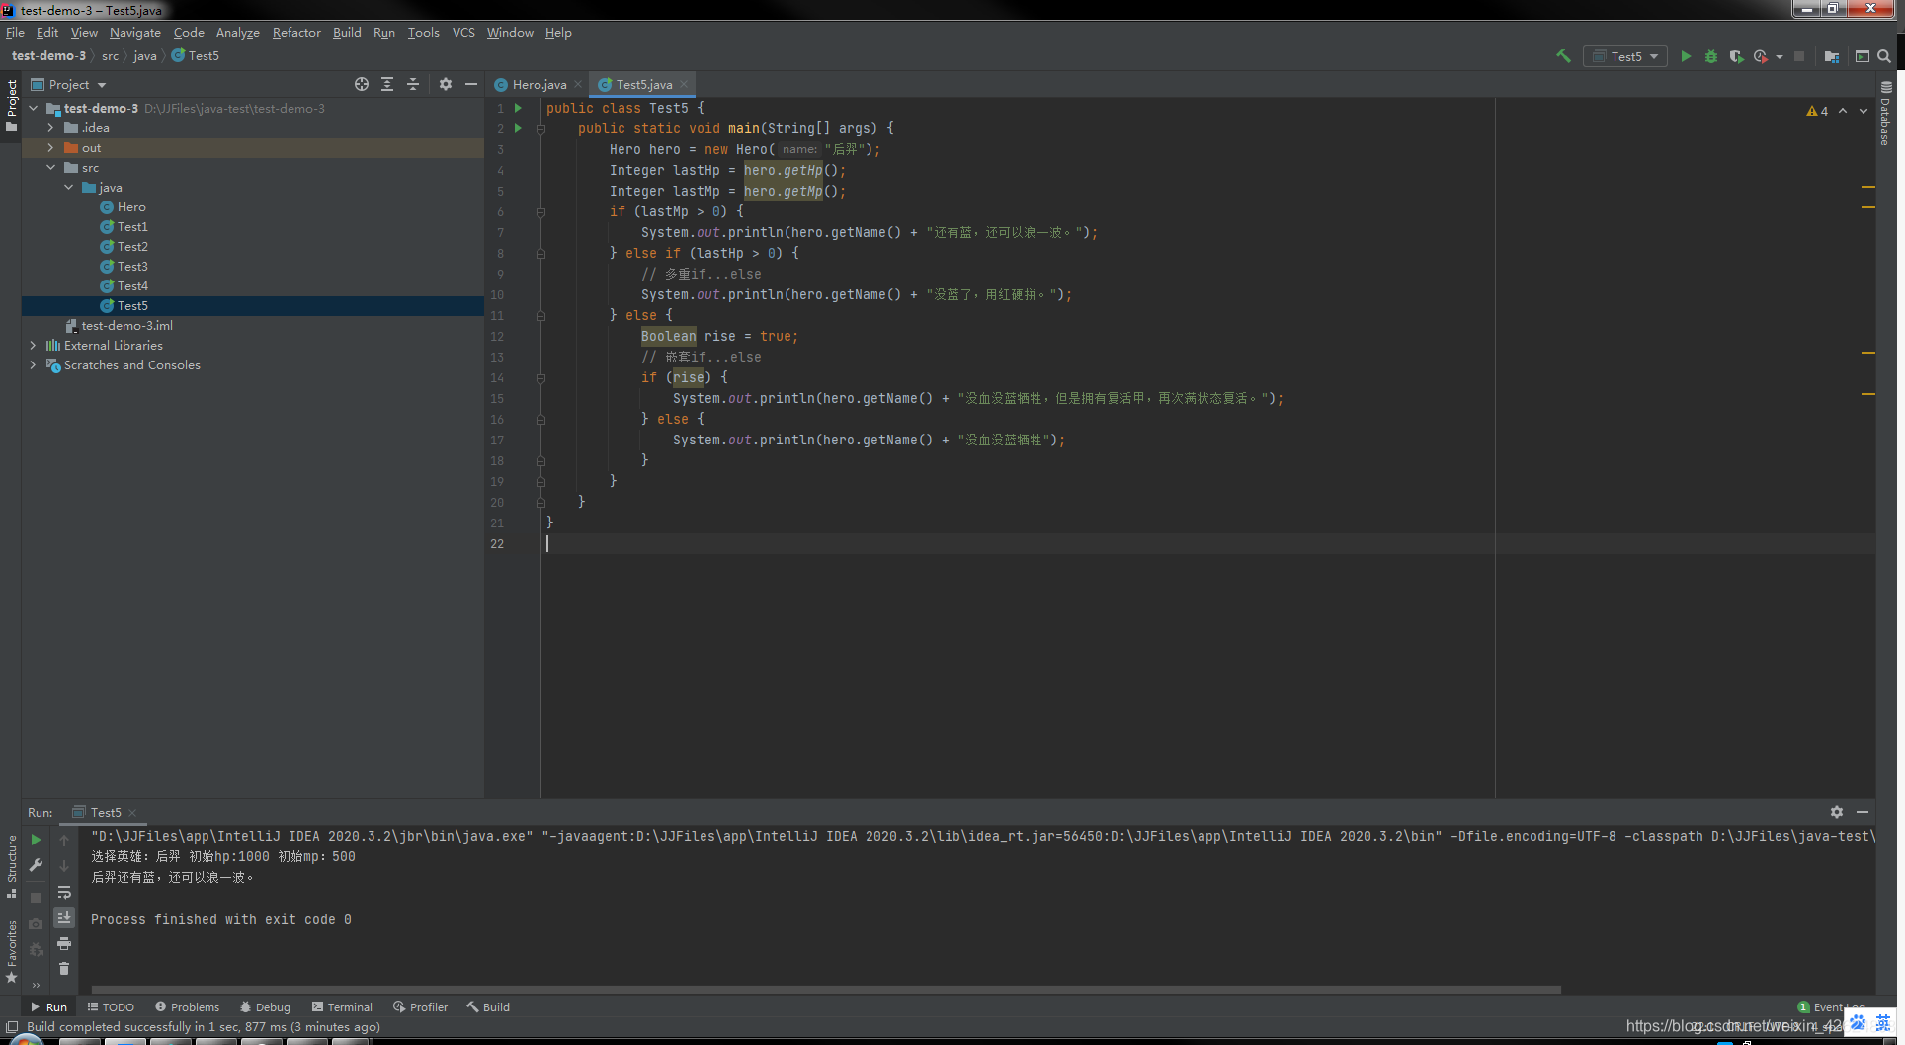Open the Refactor menu

pos(296,32)
